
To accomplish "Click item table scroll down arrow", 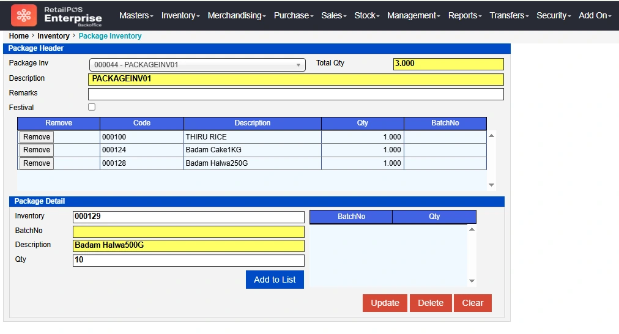I will 492,185.
